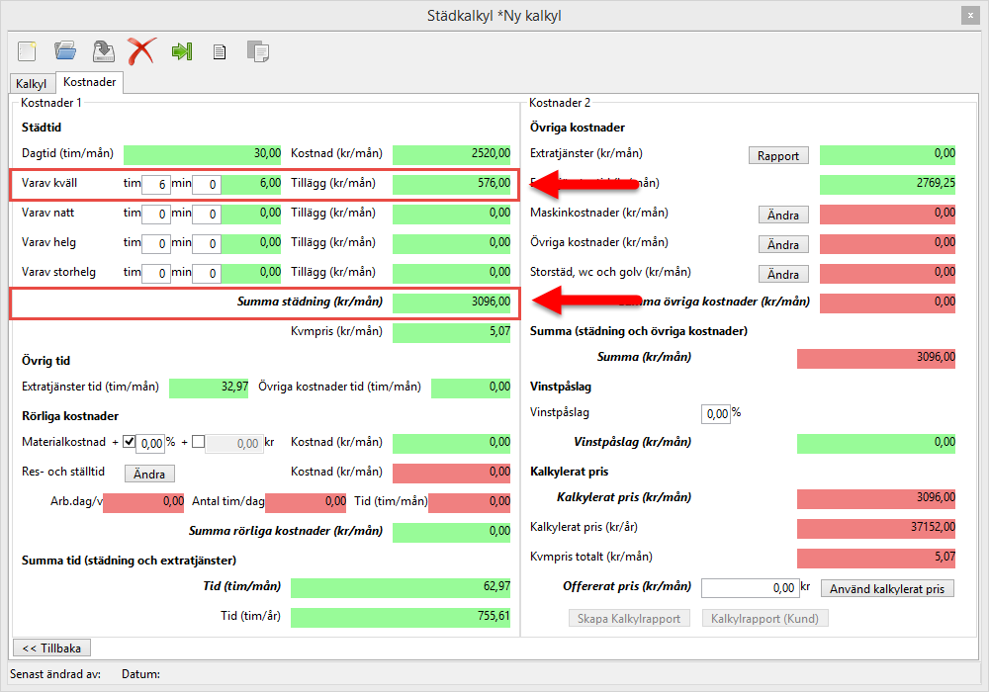Image resolution: width=989 pixels, height=692 pixels.
Task: Open the Extratjänster Rapport button
Action: (778, 155)
